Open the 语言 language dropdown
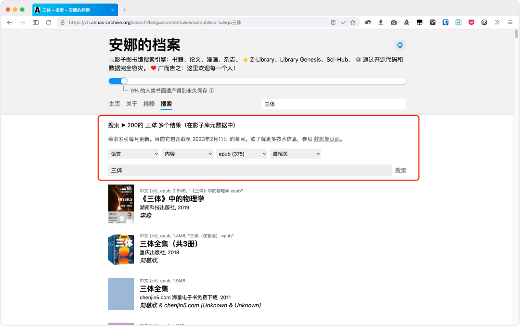Image resolution: width=520 pixels, height=326 pixels. click(134, 154)
